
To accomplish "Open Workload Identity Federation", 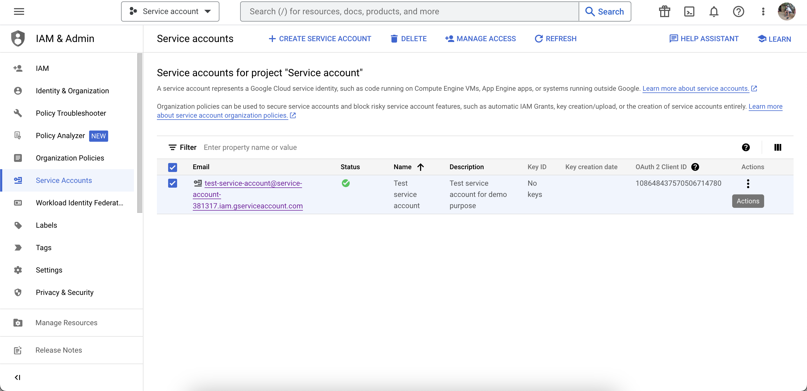I will pyautogui.click(x=67, y=203).
